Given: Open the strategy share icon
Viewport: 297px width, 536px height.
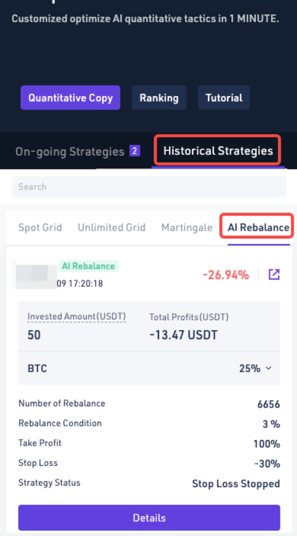Looking at the screenshot, I should point(274,275).
